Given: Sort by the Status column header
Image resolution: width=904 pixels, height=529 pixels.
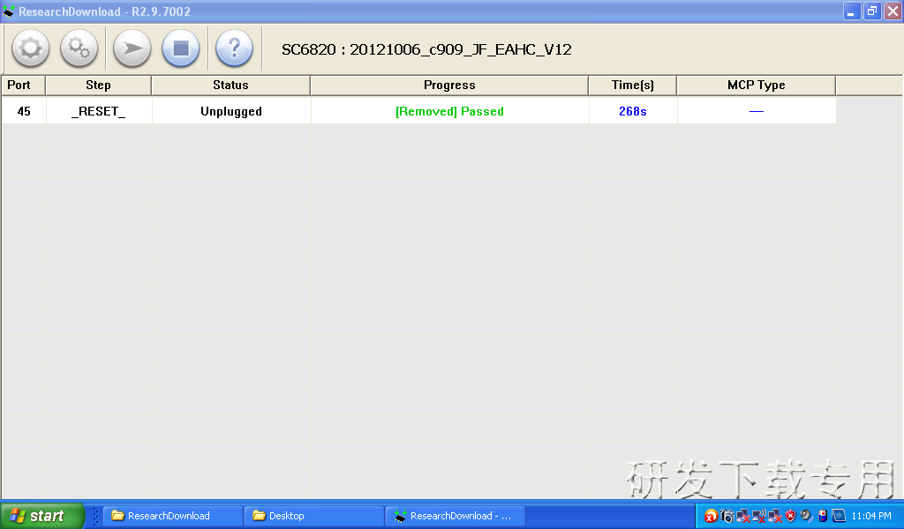Looking at the screenshot, I should [x=230, y=86].
